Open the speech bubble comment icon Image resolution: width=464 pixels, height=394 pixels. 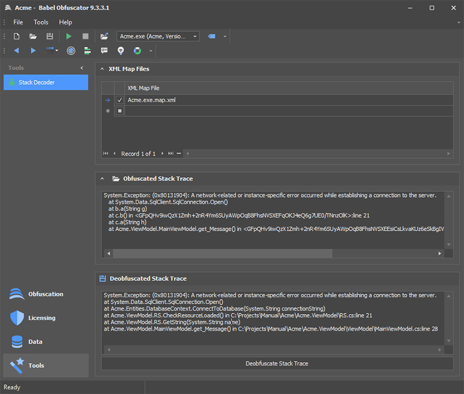pyautogui.click(x=104, y=50)
